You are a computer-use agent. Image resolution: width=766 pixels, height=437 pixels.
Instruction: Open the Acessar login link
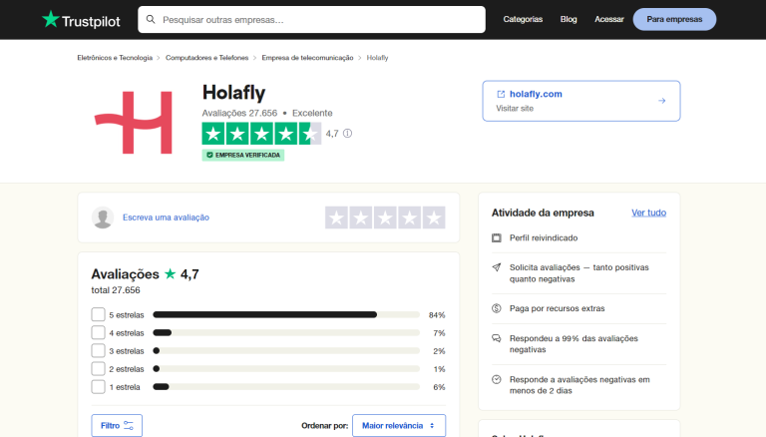pos(608,20)
